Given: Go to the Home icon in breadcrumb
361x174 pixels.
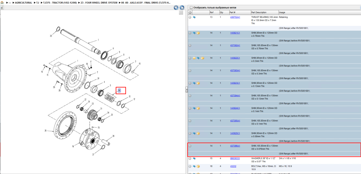Looking at the screenshot, I should [2, 3].
